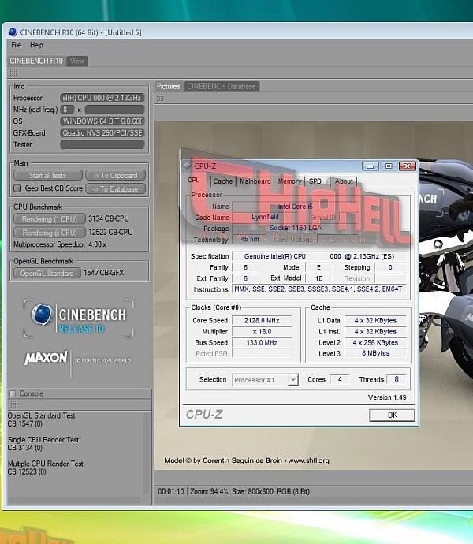Select the Pictures tab

point(168,86)
